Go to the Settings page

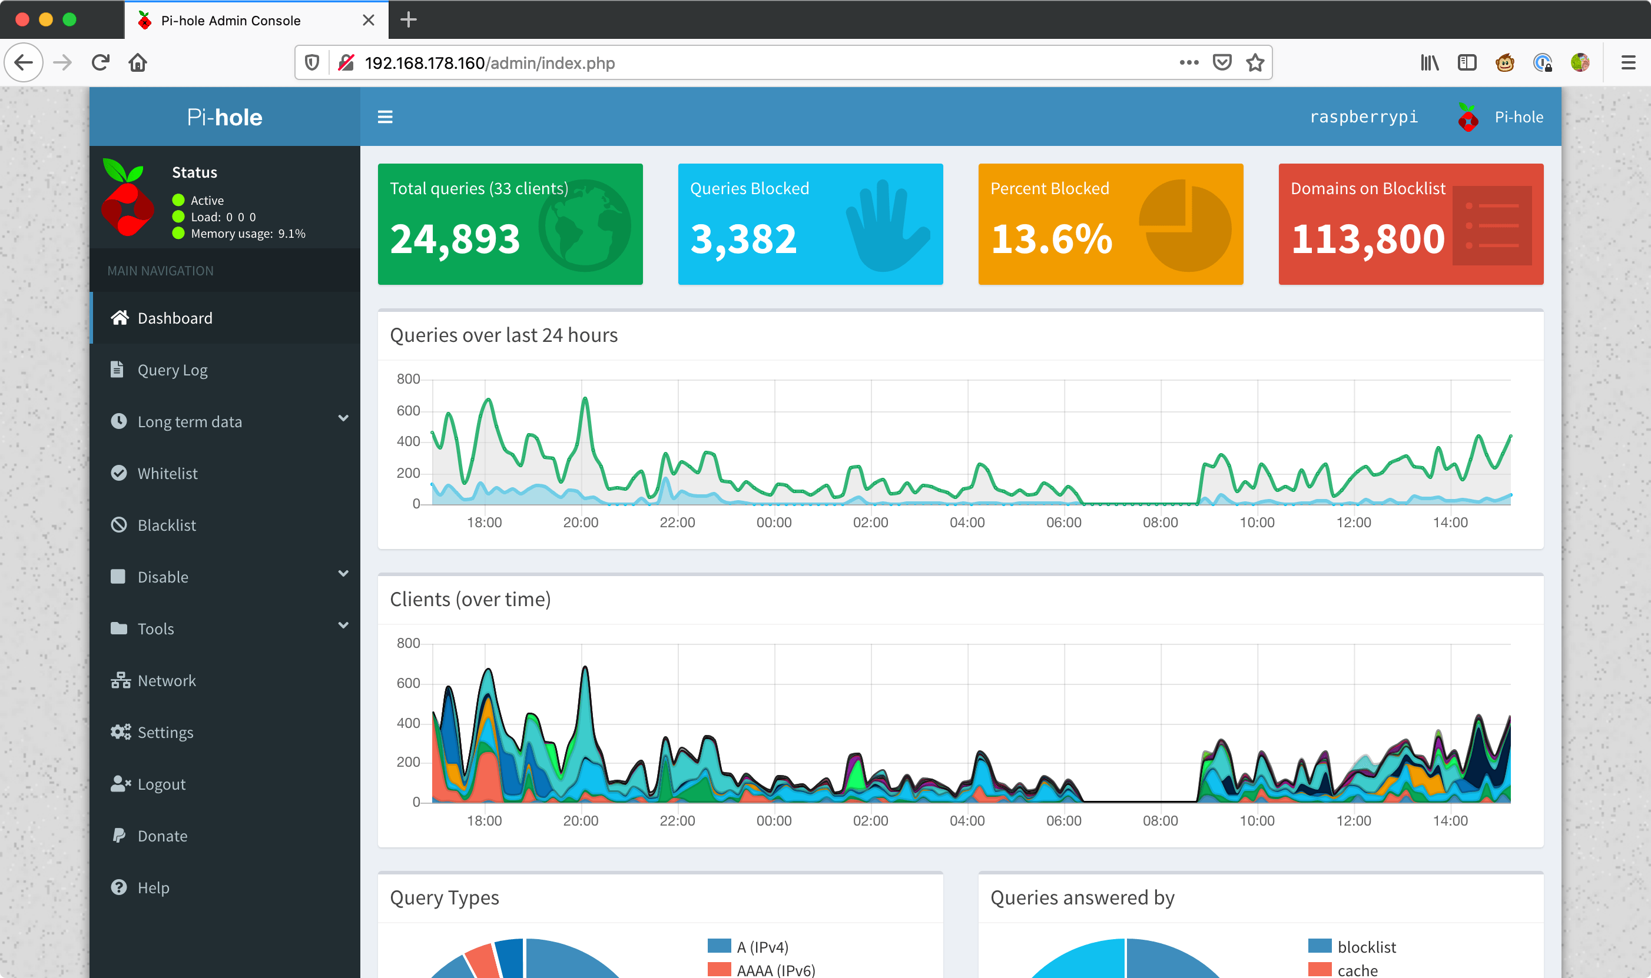(165, 732)
